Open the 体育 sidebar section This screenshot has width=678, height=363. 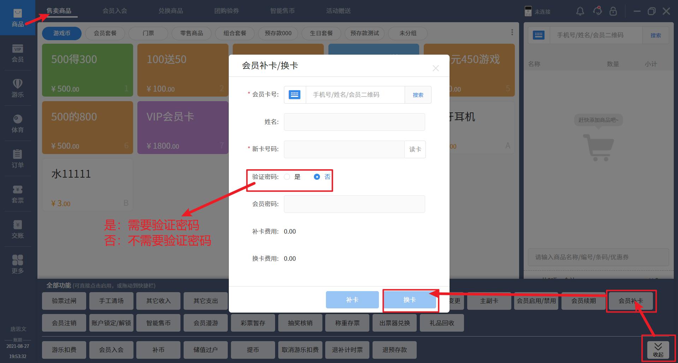point(18,123)
